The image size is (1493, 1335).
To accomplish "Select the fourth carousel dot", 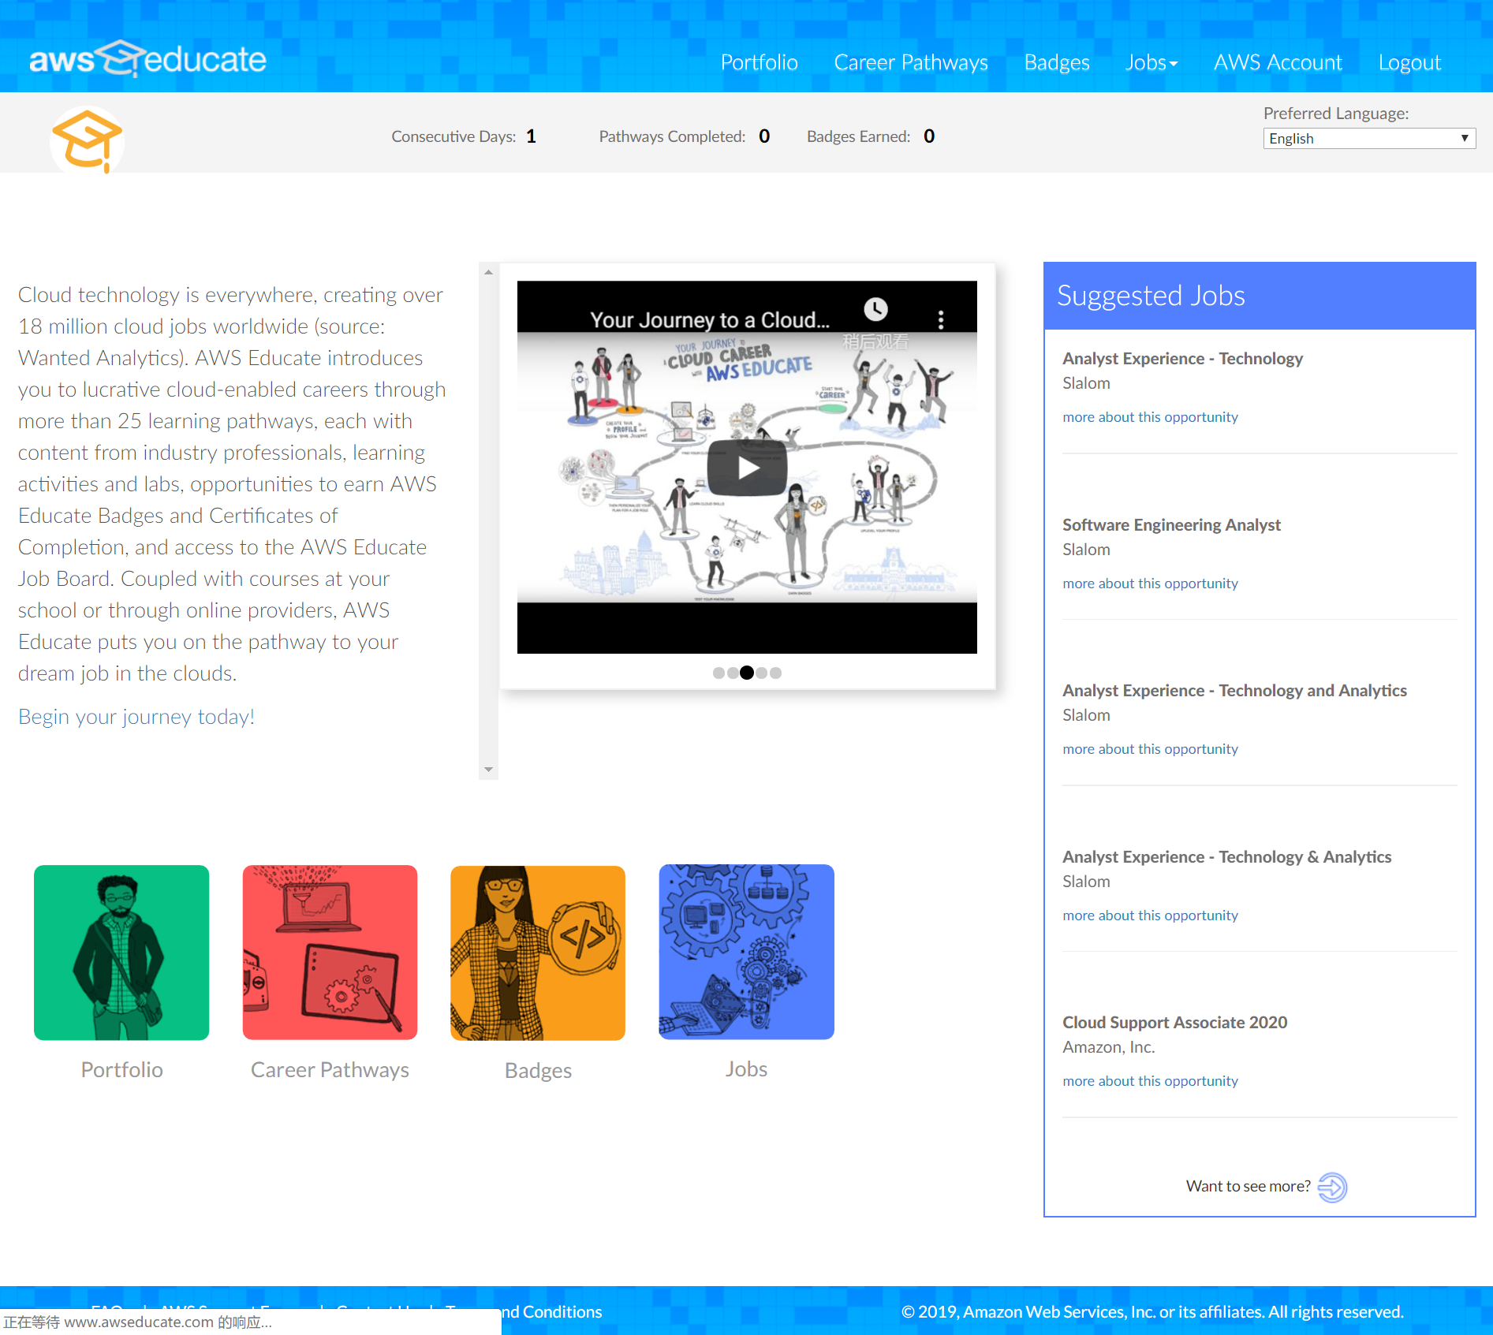I will pyautogui.click(x=761, y=673).
